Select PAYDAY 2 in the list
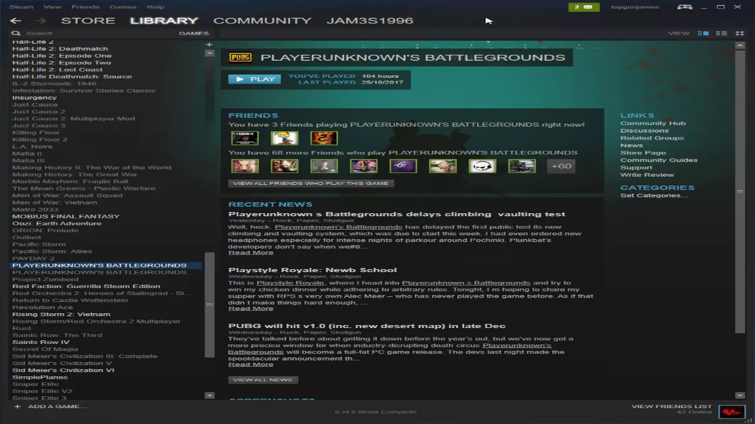The height and width of the screenshot is (424, 755). (33, 259)
